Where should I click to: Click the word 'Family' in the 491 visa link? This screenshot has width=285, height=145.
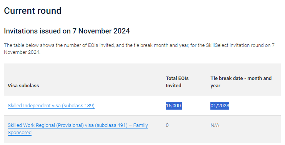click(140, 125)
